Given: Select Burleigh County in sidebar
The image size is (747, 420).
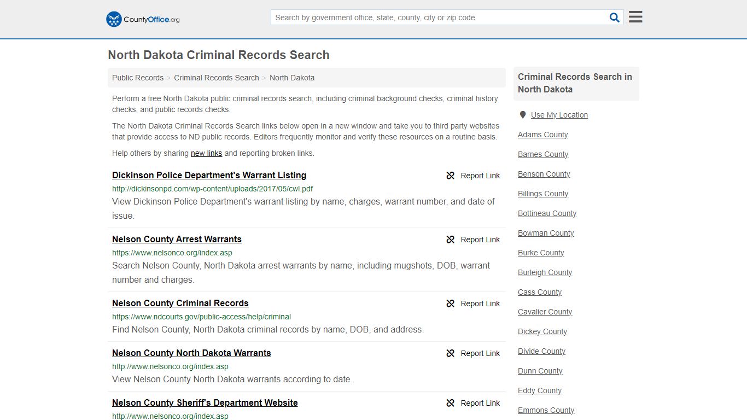Looking at the screenshot, I should 545,272.
